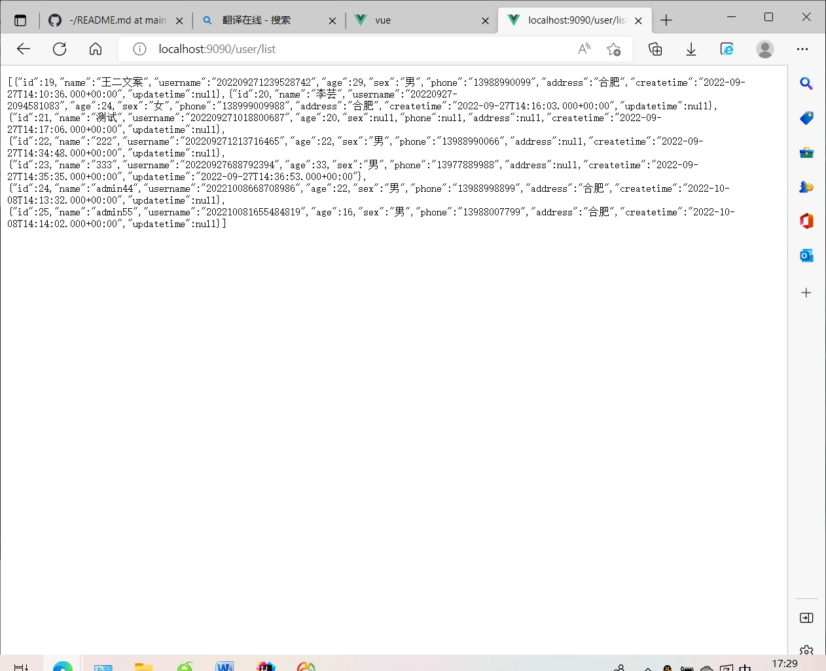The height and width of the screenshot is (671, 826).
Task: Click the name value "admin55"
Action: click(115, 212)
